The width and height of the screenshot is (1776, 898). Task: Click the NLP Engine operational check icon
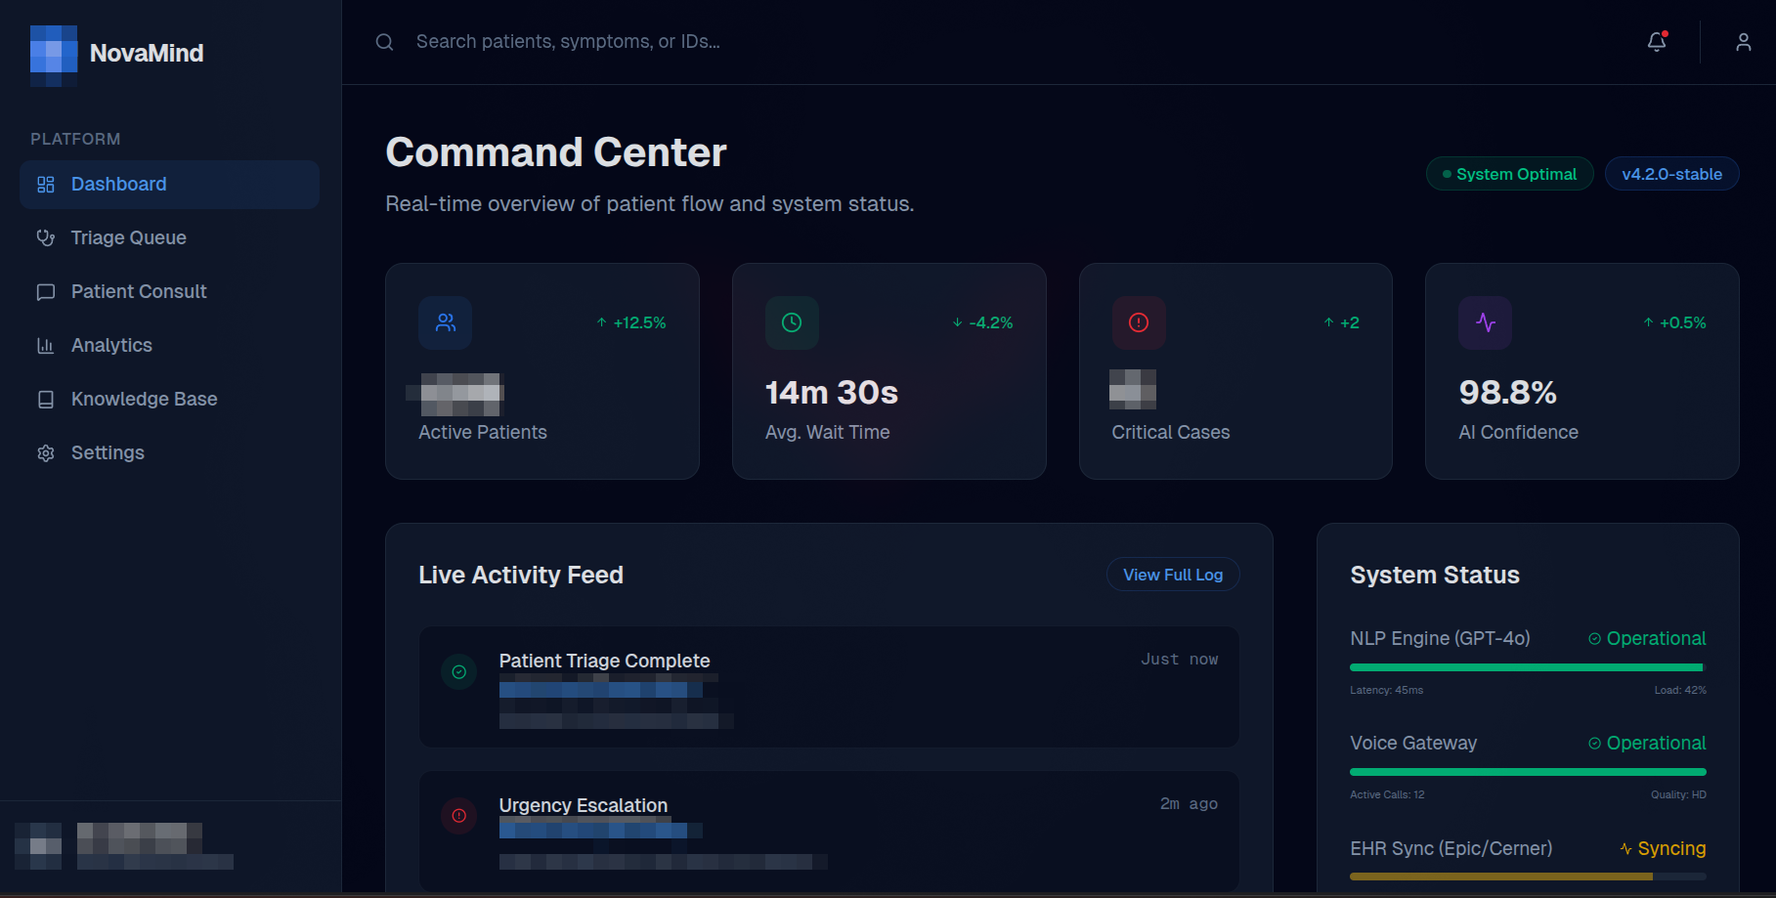tap(1595, 639)
